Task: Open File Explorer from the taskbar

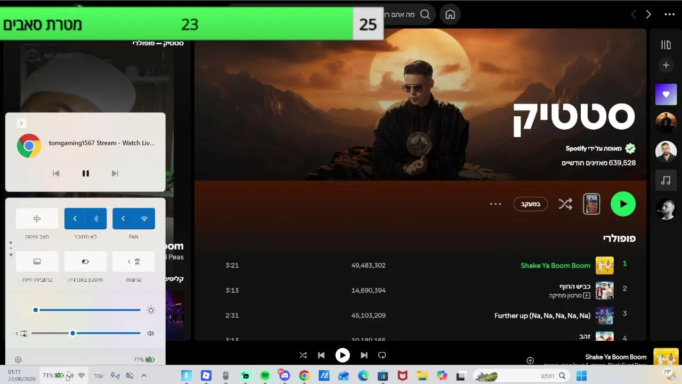Action: click(422, 376)
